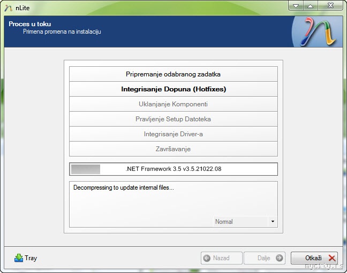Close the nLite window
347x273 pixels.
330,5
